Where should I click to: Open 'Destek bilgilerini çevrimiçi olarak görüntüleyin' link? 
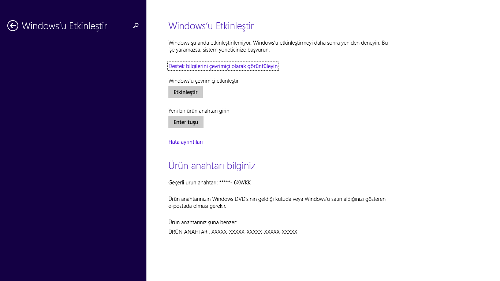(223, 66)
